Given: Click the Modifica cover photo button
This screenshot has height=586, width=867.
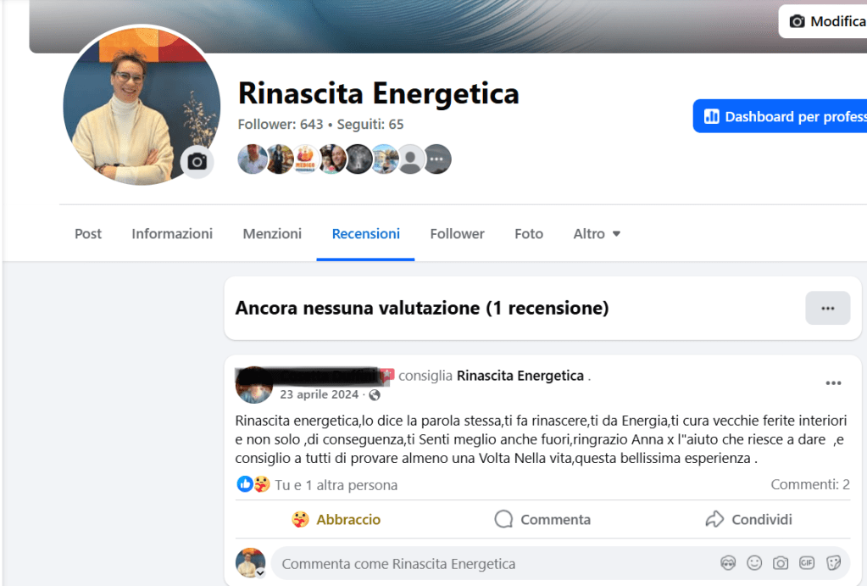Looking at the screenshot, I should click(x=823, y=21).
